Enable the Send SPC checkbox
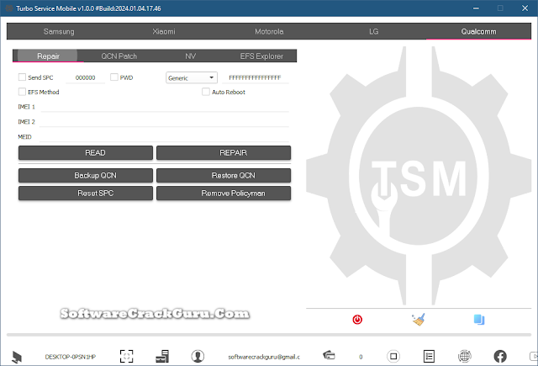This screenshot has height=366, width=538. click(x=22, y=77)
